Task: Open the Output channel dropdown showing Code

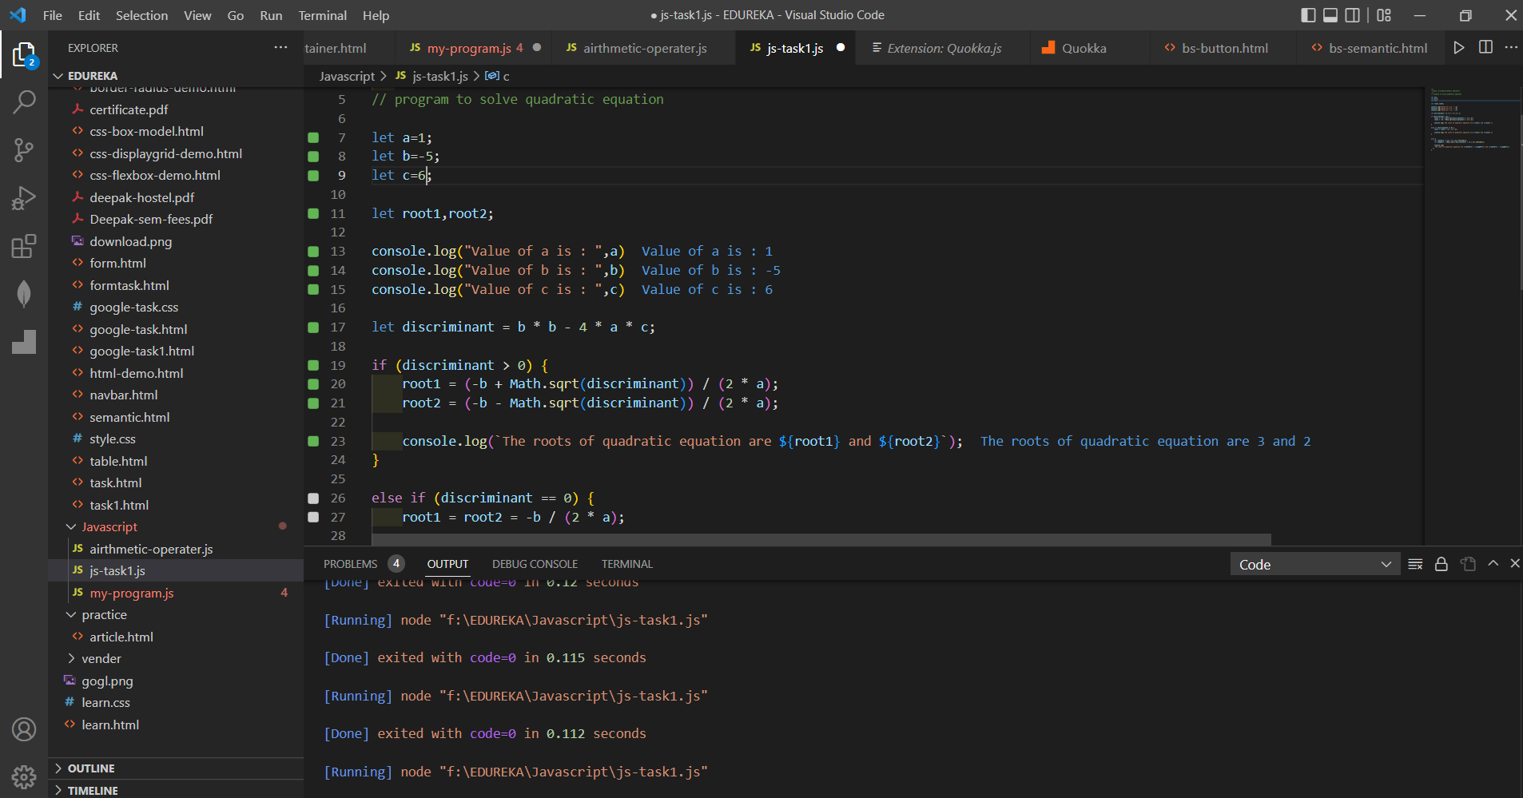Action: (x=1314, y=564)
